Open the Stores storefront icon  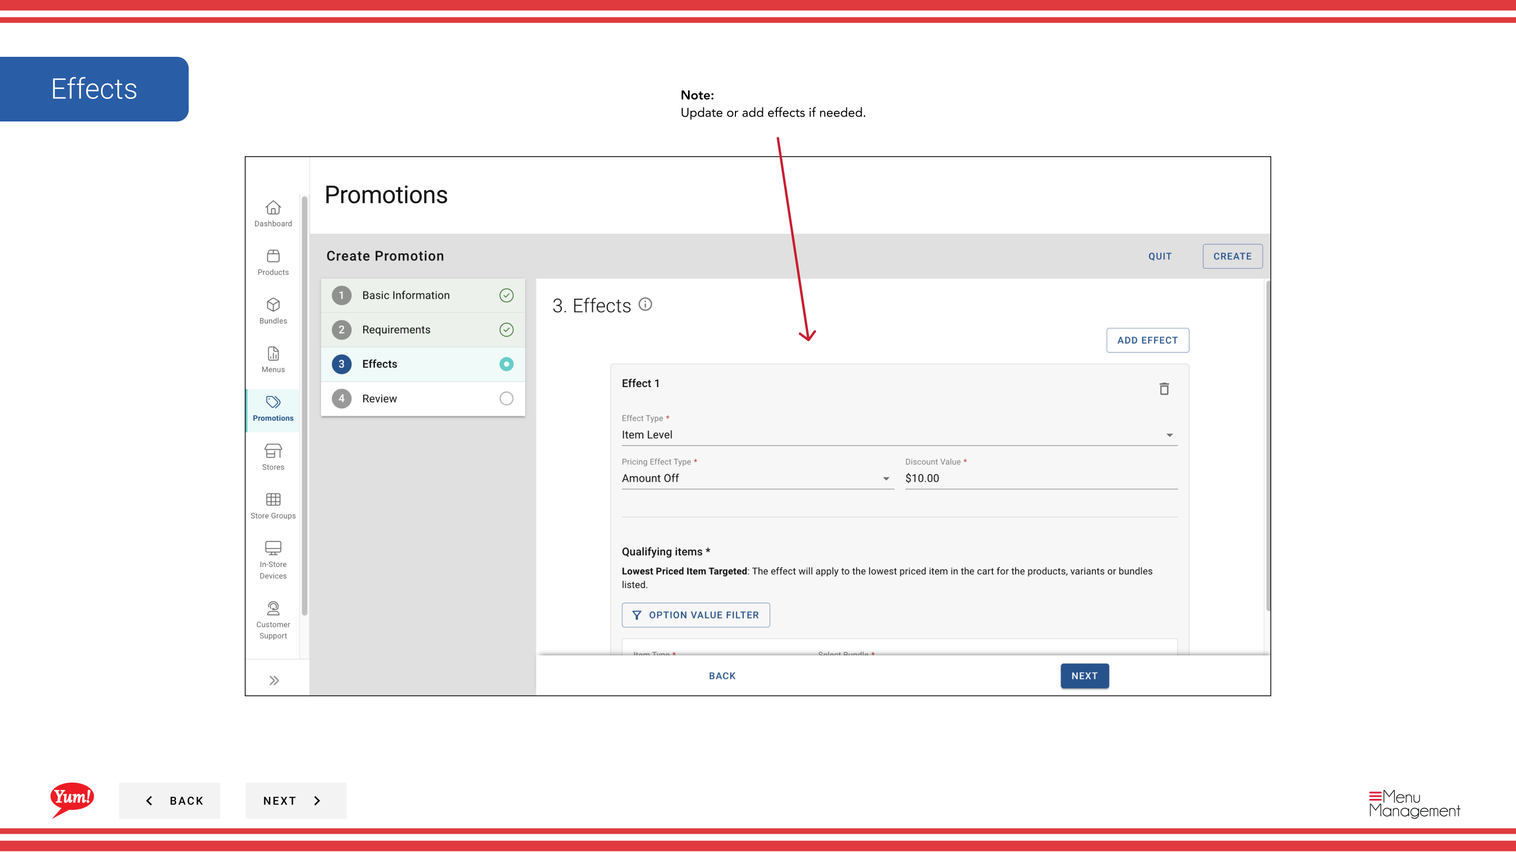click(273, 451)
